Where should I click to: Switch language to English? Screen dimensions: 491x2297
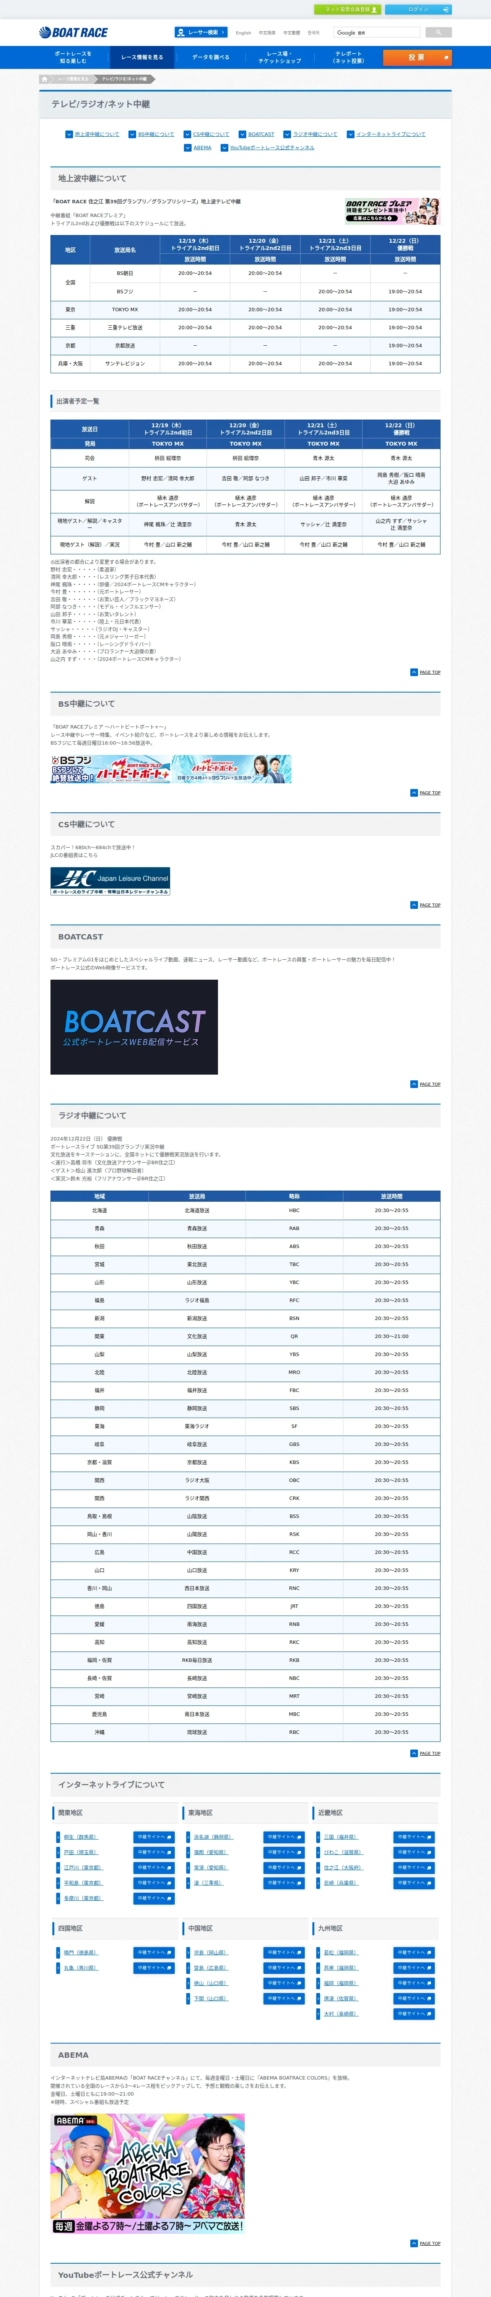[x=243, y=32]
